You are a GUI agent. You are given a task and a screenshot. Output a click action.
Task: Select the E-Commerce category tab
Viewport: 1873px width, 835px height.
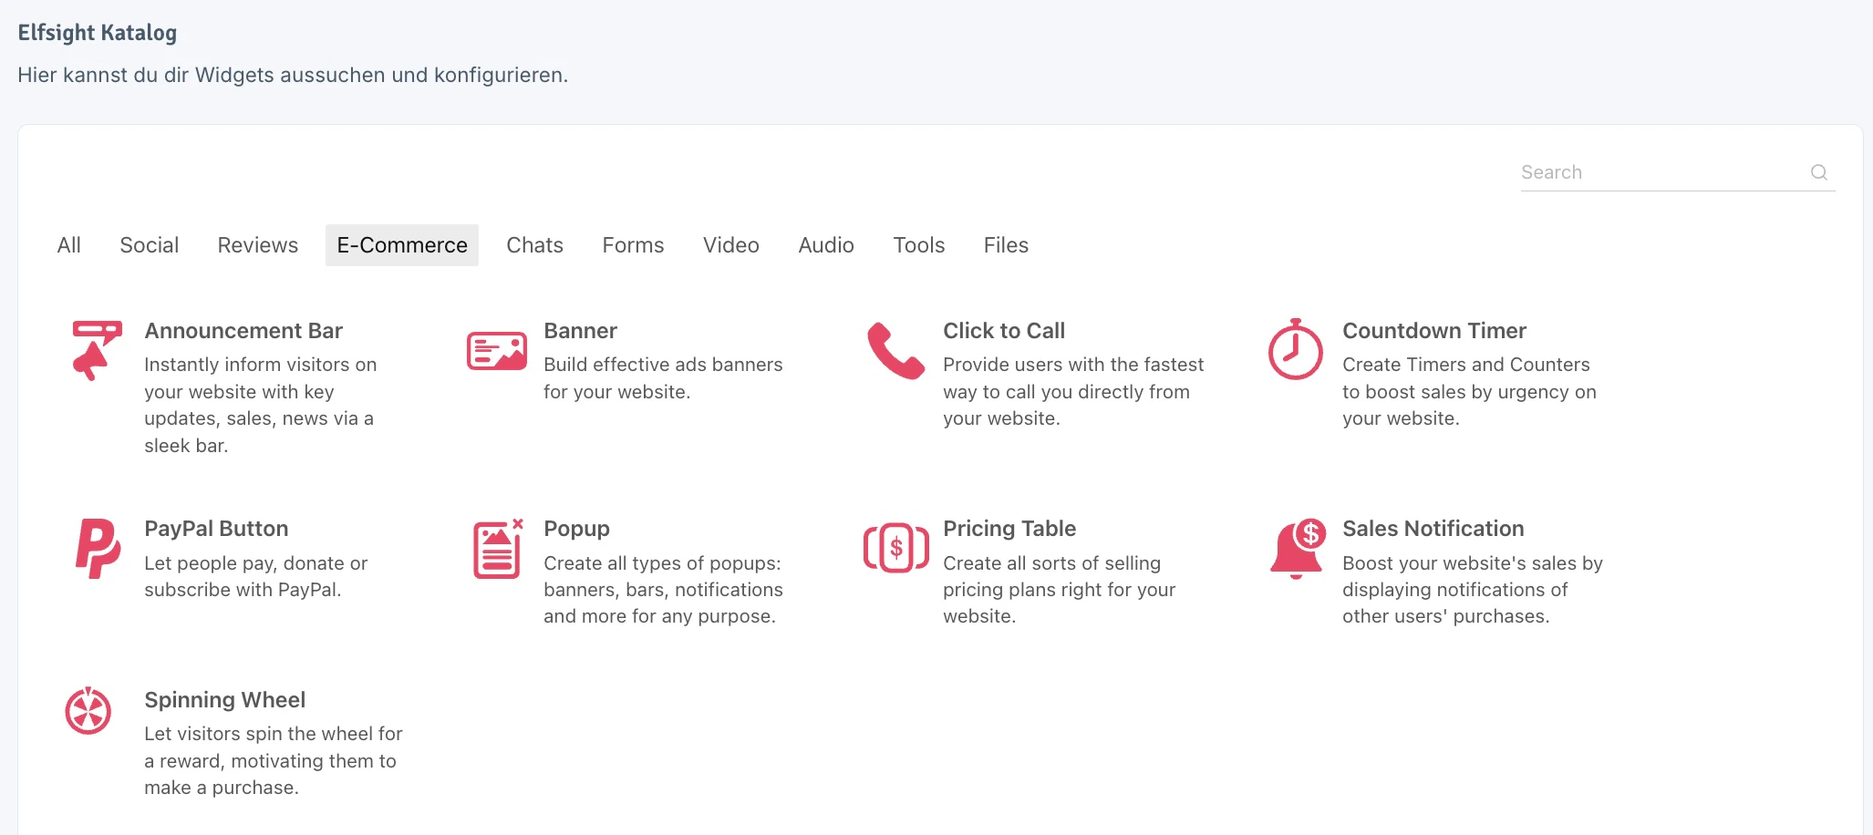click(x=402, y=245)
